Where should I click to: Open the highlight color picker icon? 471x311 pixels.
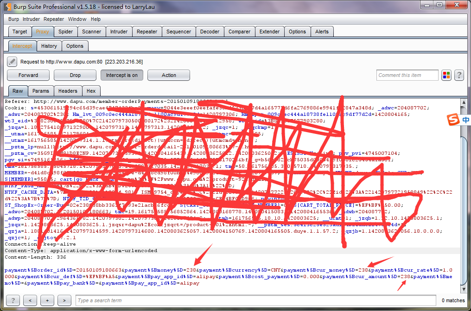click(x=446, y=75)
